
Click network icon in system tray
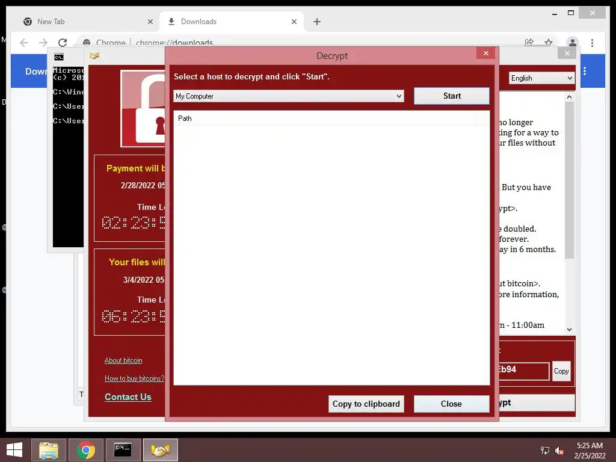(545, 451)
